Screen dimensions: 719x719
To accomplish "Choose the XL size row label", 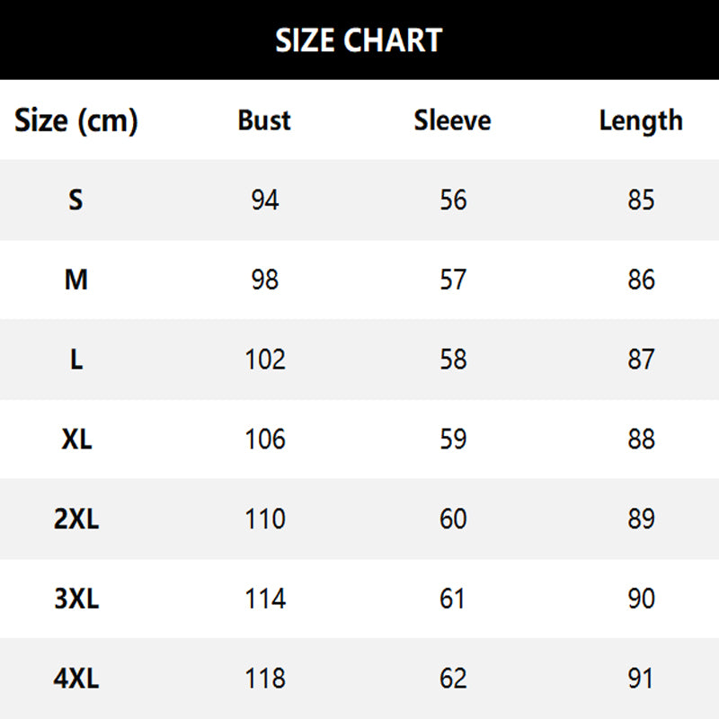I will tap(76, 439).
